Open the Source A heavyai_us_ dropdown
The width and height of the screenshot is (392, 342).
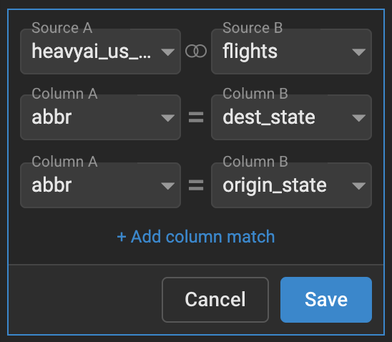[x=100, y=52]
